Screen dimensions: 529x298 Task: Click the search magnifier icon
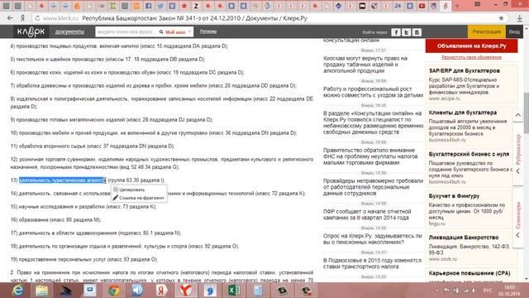pos(161,31)
